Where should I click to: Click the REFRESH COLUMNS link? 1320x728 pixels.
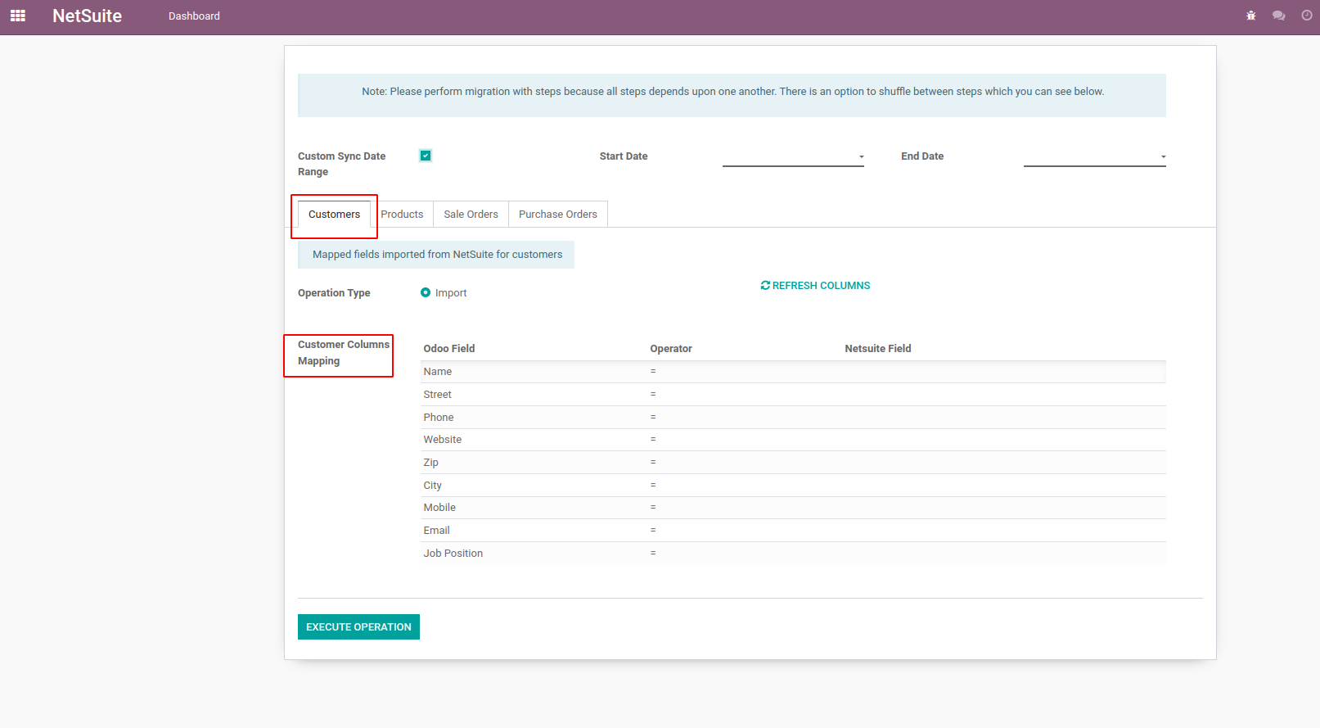(x=815, y=286)
